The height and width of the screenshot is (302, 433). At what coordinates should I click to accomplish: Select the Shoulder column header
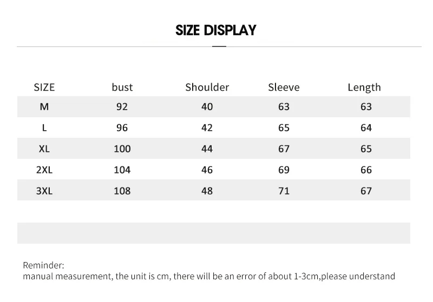[207, 88]
